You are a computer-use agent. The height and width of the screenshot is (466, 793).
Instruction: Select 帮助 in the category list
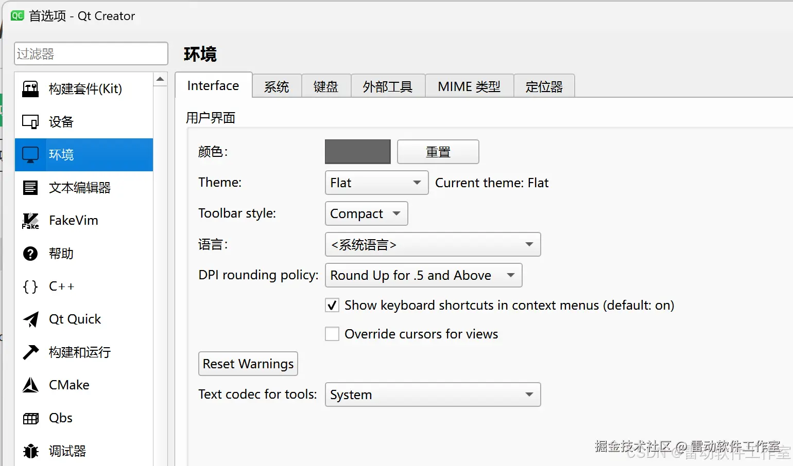click(x=84, y=254)
